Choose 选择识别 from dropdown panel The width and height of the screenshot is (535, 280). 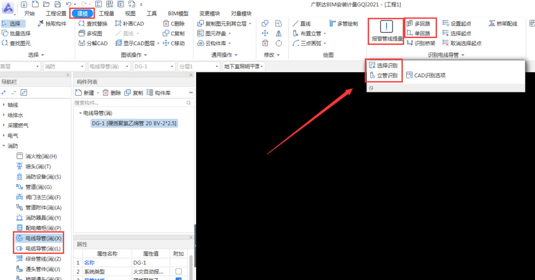click(383, 66)
